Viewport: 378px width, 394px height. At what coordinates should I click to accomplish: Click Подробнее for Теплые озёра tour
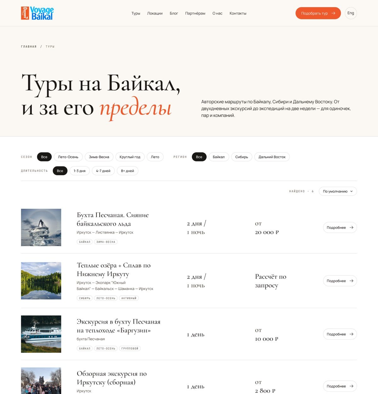(340, 281)
